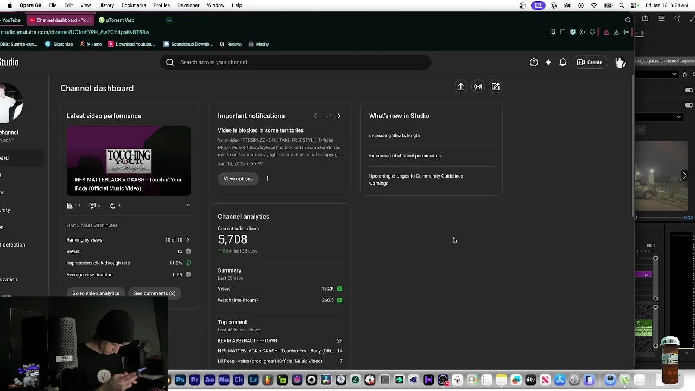Open the History menu
Viewport: 695px width, 391px height.
click(106, 5)
